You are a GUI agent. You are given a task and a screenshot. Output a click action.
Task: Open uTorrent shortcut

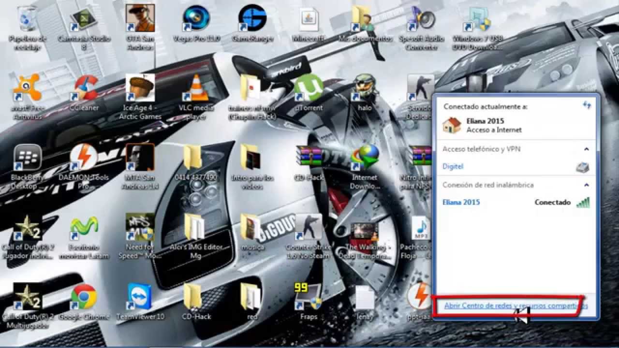309,93
